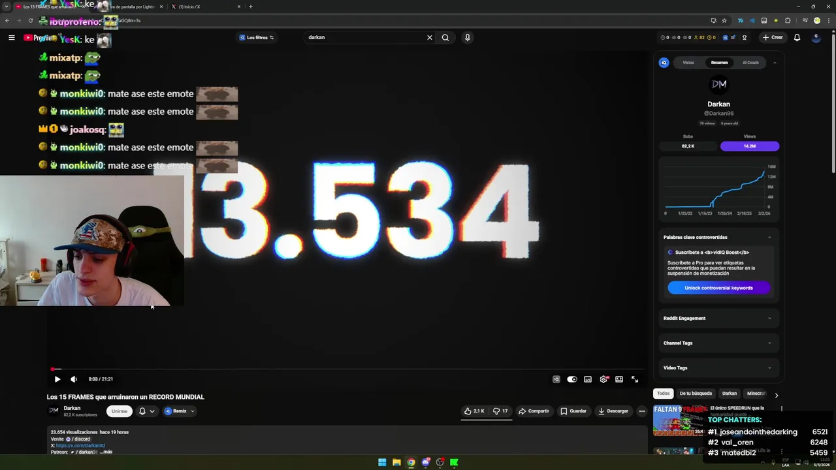Share the video via Compartir
Viewport: 836px width, 470px height.
tap(534, 411)
